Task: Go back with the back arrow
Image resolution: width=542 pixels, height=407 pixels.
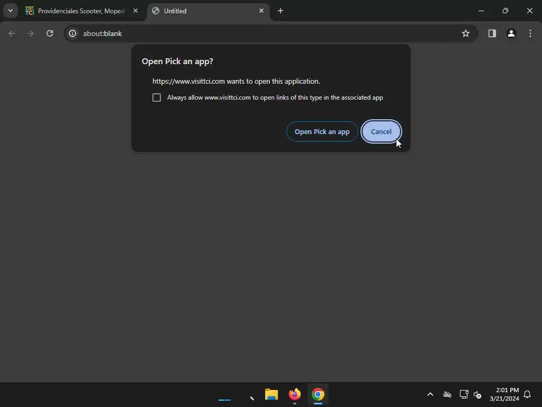Action: 12,33
